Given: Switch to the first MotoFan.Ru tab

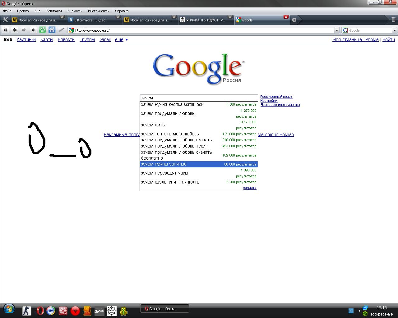Looking at the screenshot, I should (38, 20).
